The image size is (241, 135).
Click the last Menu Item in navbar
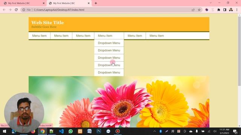pyautogui.click(x=157, y=36)
